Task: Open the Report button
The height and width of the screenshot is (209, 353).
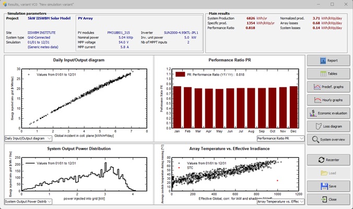Action: (x=328, y=61)
